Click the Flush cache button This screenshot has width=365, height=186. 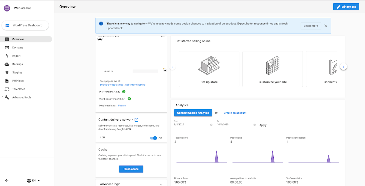[x=131, y=169]
